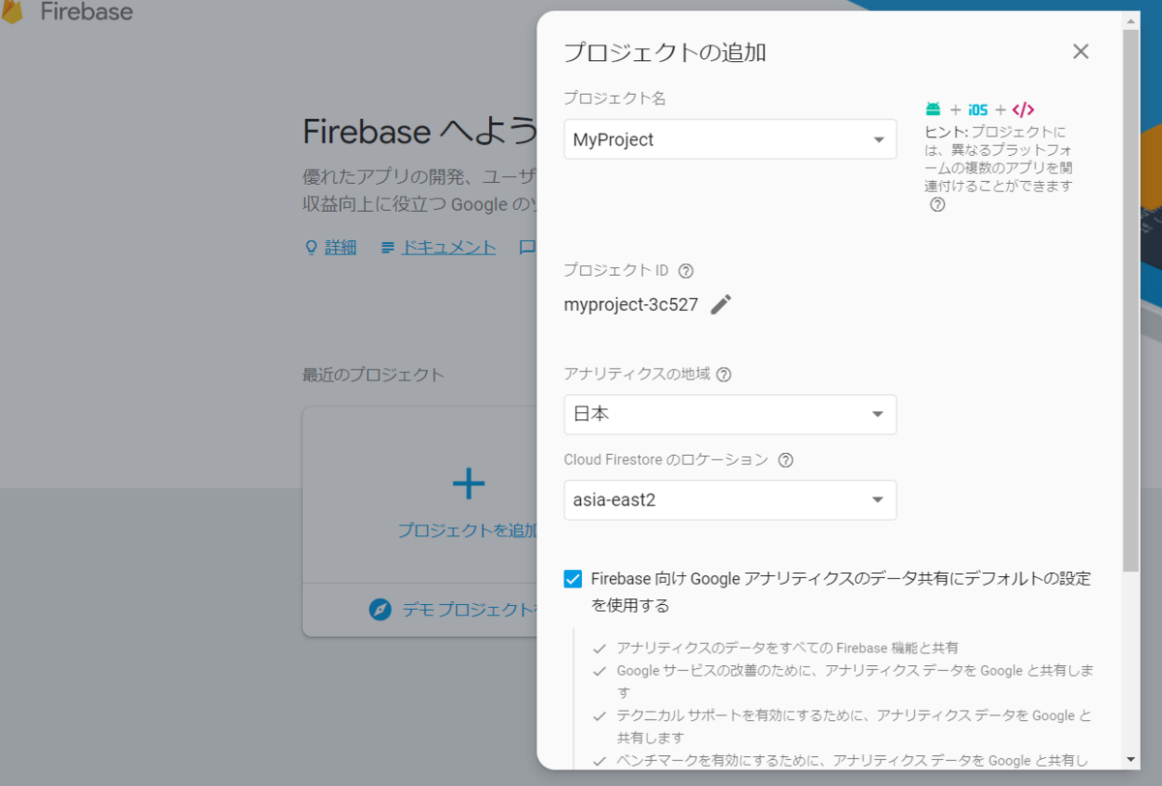Click the scrollbar up arrow in dialog
This screenshot has height=786, width=1162.
(x=1131, y=19)
